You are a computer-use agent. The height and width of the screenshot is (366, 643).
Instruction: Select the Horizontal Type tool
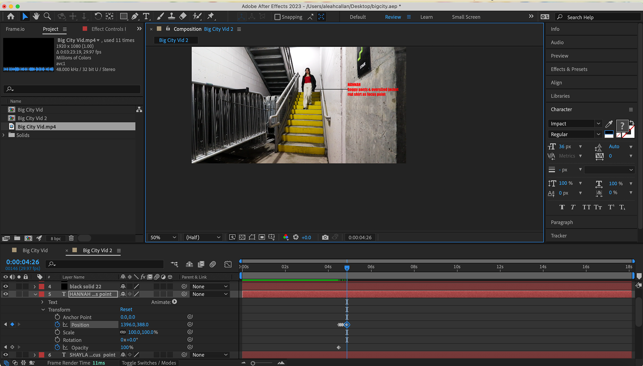tap(146, 16)
